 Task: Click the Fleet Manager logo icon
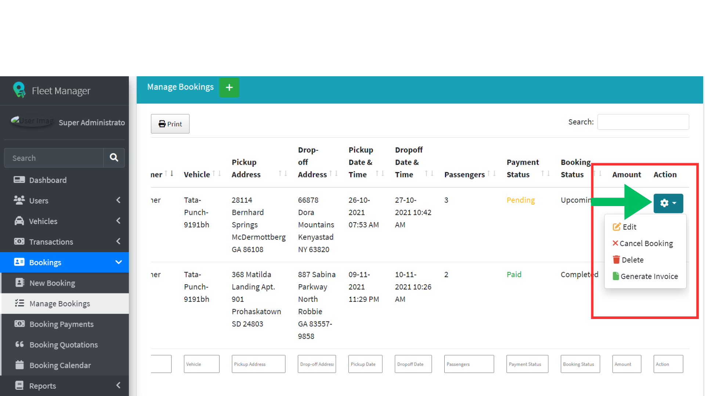tap(19, 90)
